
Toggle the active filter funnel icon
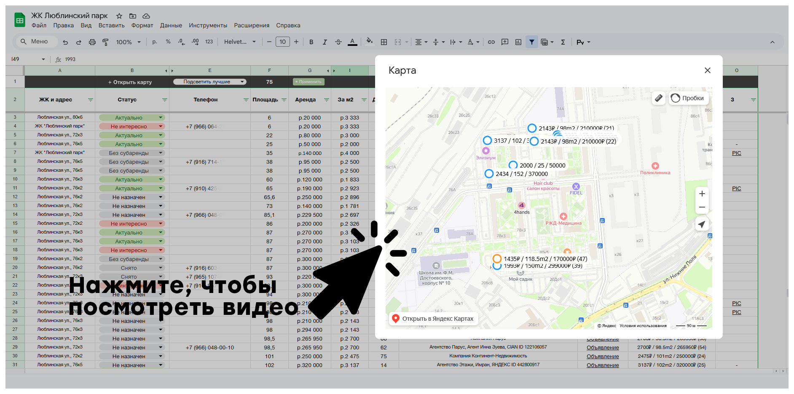[x=531, y=42]
